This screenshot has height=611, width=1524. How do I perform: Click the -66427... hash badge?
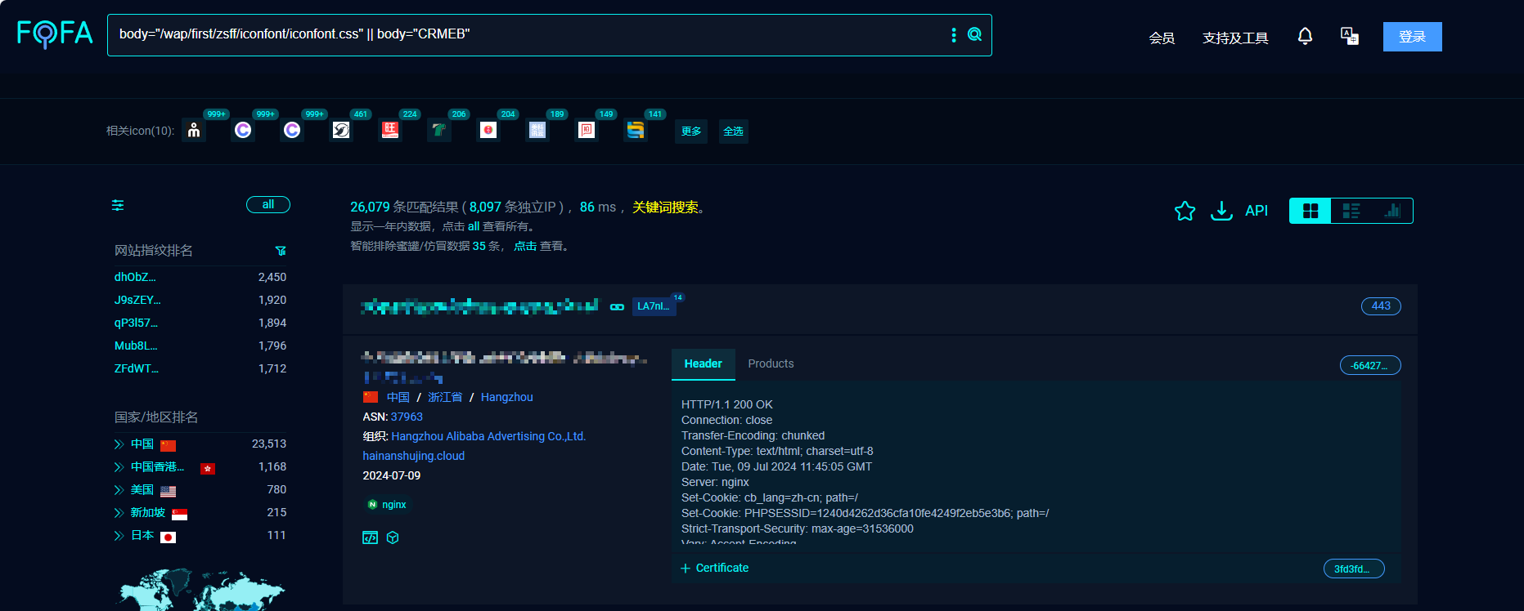click(x=1370, y=365)
